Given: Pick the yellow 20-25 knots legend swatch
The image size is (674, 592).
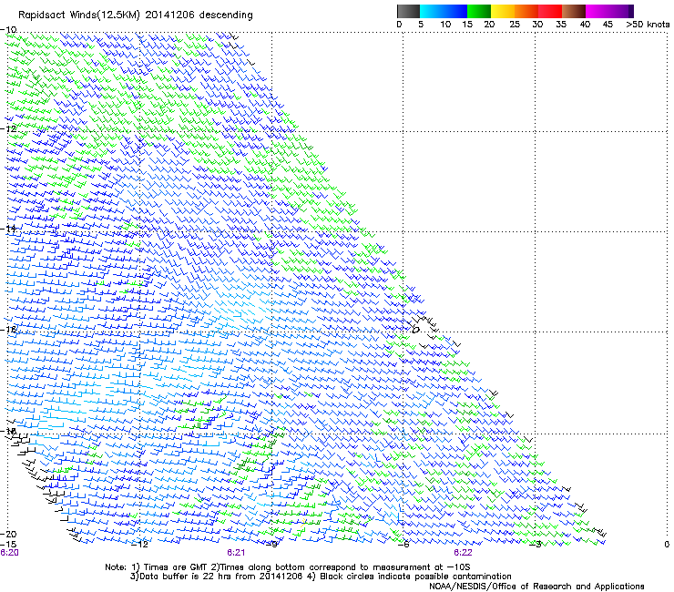Looking at the screenshot, I should [x=503, y=11].
